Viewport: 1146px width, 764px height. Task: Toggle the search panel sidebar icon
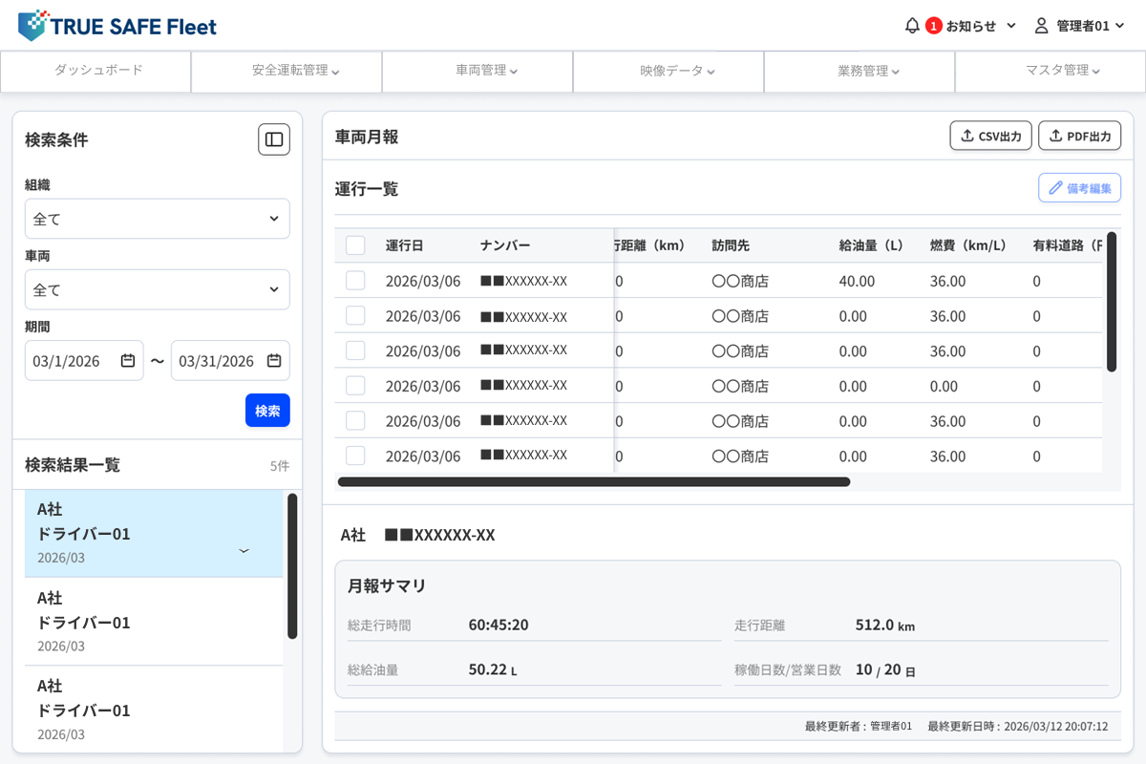pyautogui.click(x=274, y=139)
